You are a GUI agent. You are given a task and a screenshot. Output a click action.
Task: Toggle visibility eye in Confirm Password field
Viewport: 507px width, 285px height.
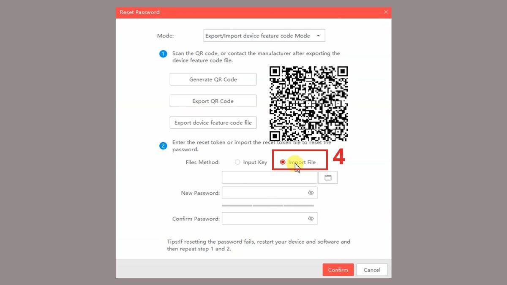point(311,219)
